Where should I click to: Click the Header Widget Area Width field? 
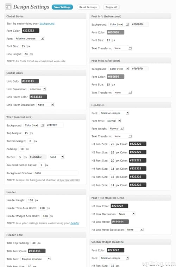point(45,216)
